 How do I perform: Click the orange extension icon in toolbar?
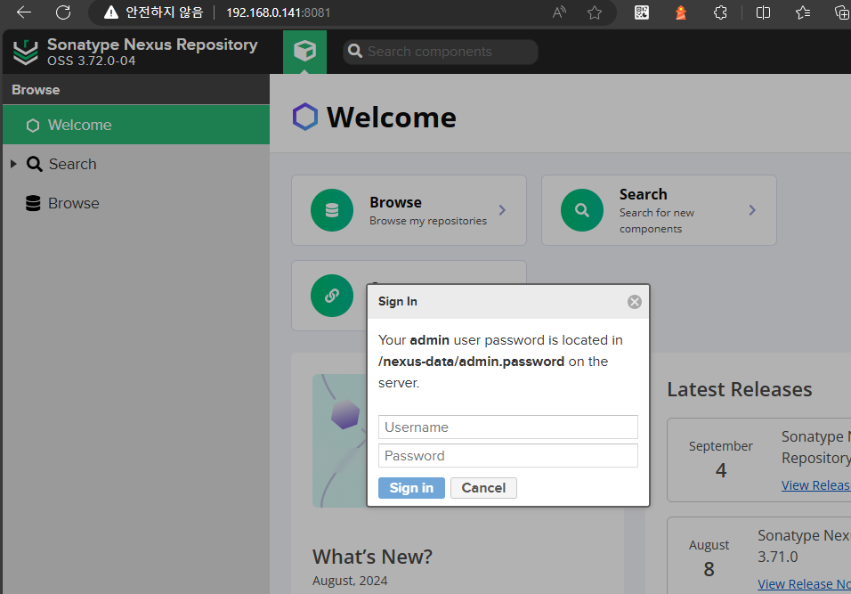[681, 12]
